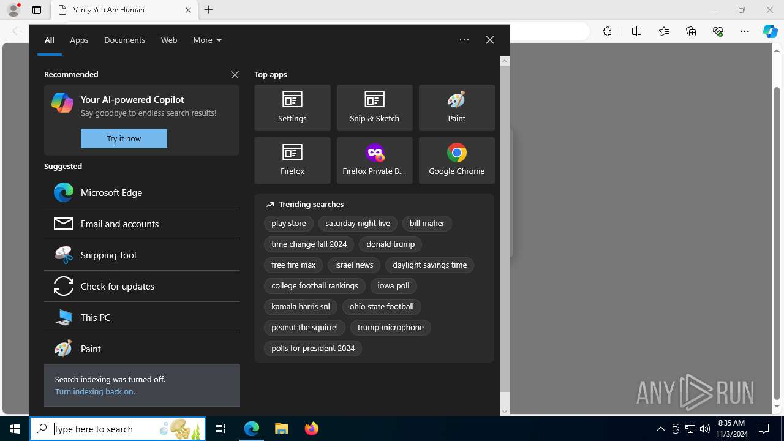Open Edge Copilot sidebar icon
Screen dimensions: 784x441
pos(770,31)
